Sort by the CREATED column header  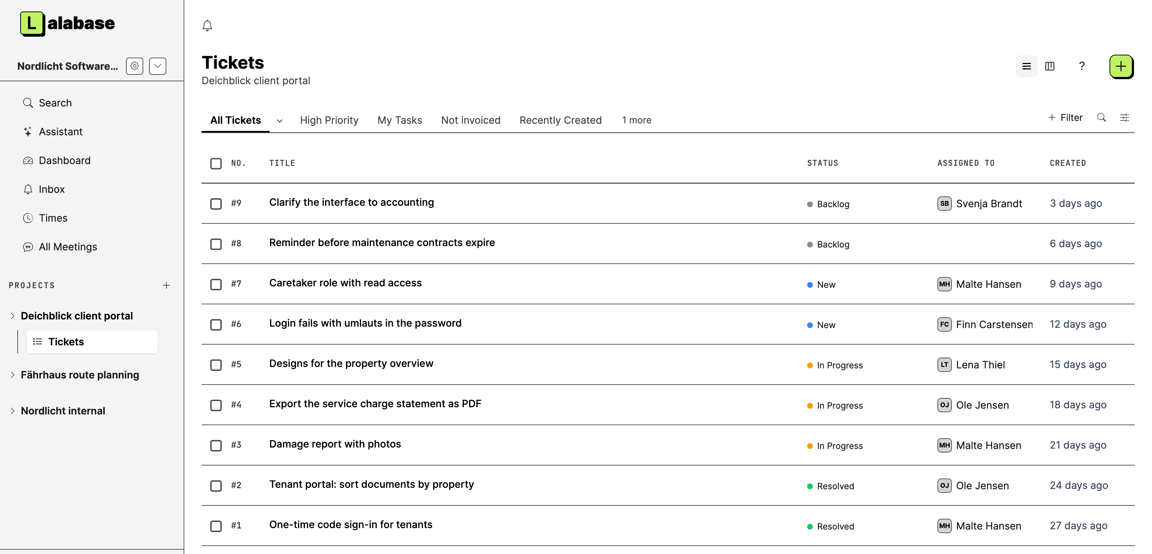click(1067, 163)
